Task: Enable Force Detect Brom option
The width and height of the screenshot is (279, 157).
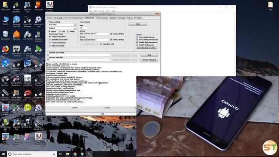Action: (x=137, y=37)
